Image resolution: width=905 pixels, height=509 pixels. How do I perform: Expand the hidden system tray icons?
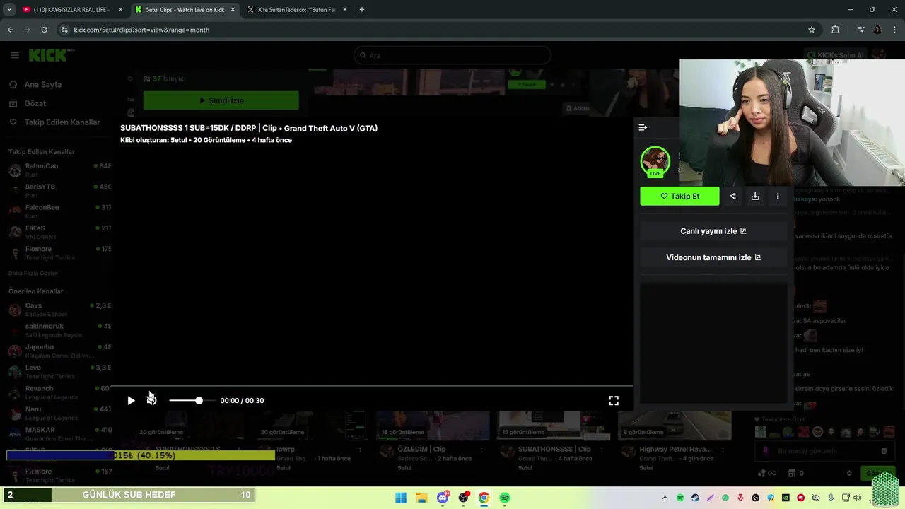click(665, 498)
